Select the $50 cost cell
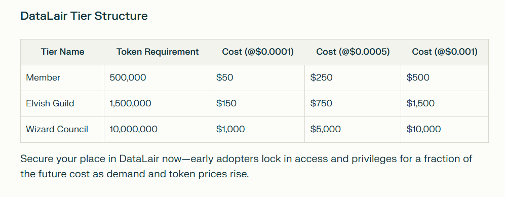Screen dimensions: 505x197 [x=258, y=78]
